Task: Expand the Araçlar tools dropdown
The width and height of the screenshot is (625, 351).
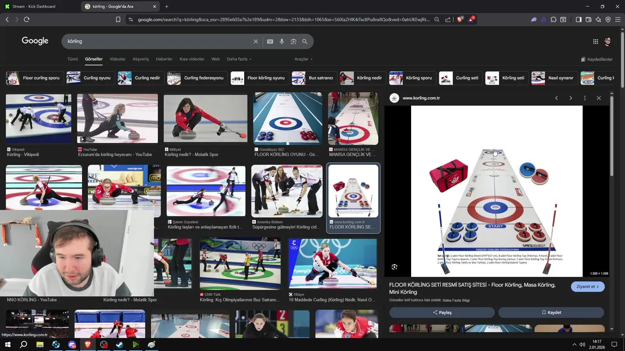Action: pyautogui.click(x=303, y=59)
